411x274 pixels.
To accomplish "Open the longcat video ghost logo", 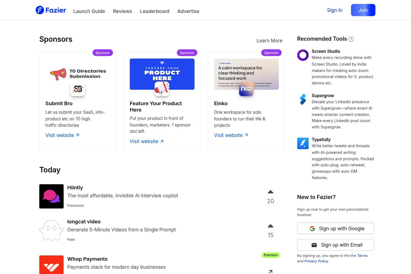I will click(x=51, y=231).
